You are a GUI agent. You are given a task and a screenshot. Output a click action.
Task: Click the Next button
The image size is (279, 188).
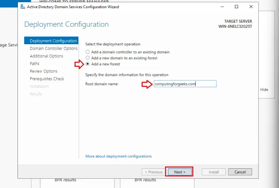180,172
